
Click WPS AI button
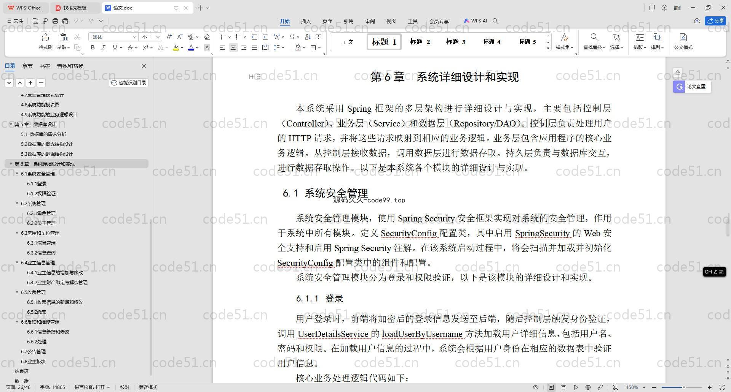475,21
